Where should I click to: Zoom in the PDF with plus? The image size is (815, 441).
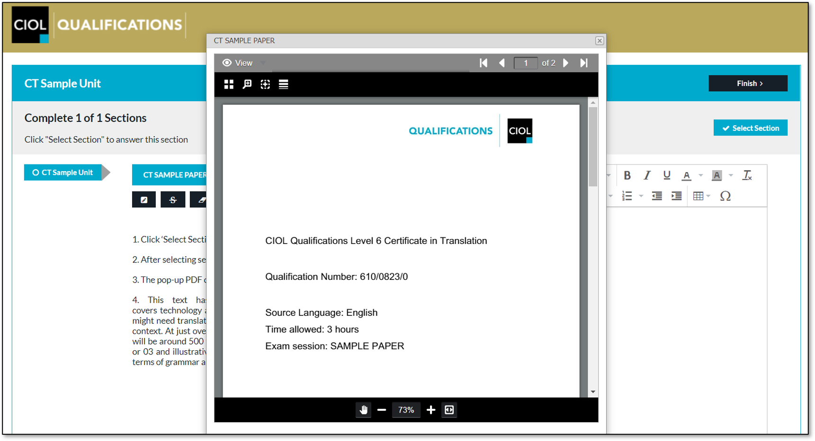click(x=430, y=410)
